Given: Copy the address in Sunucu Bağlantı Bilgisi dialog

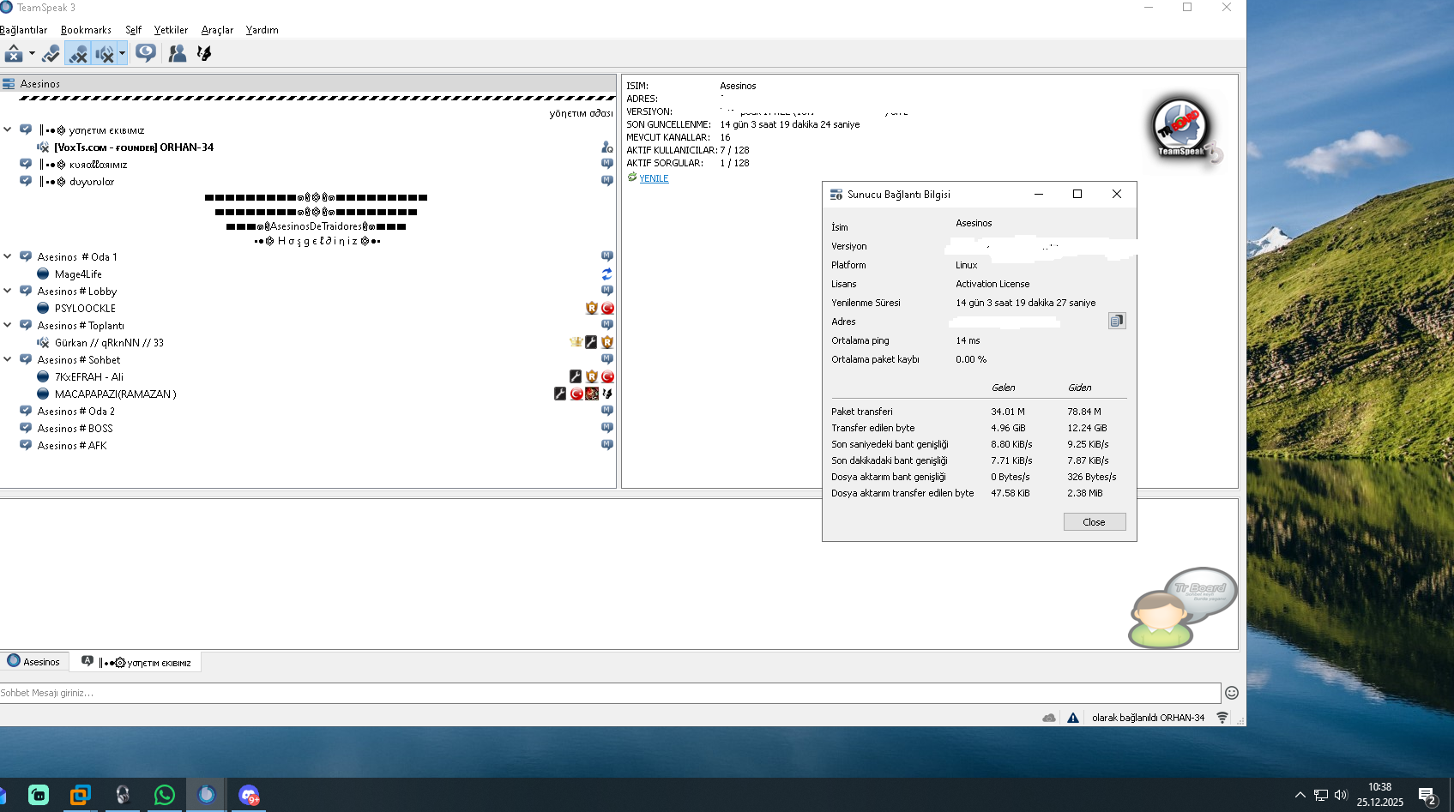Looking at the screenshot, I should [1116, 321].
